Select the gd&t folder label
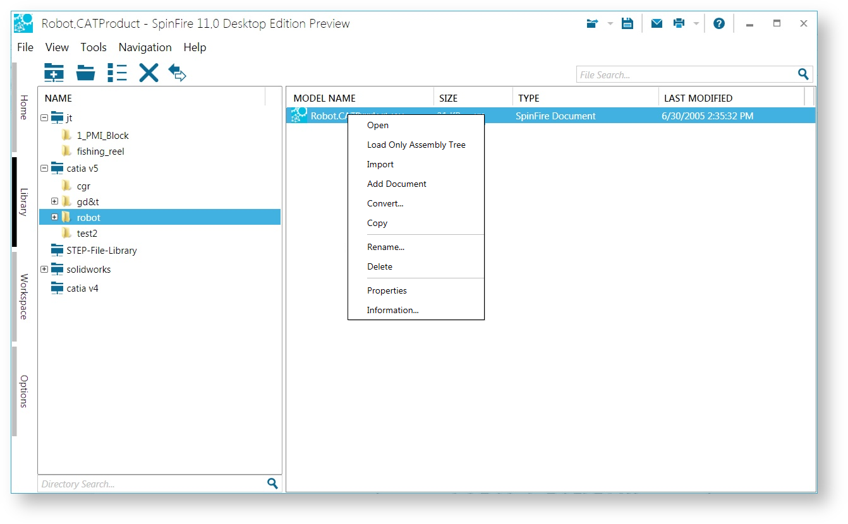 point(88,201)
